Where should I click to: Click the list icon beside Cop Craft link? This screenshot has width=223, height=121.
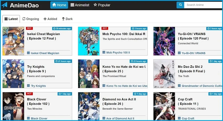(179, 118)
